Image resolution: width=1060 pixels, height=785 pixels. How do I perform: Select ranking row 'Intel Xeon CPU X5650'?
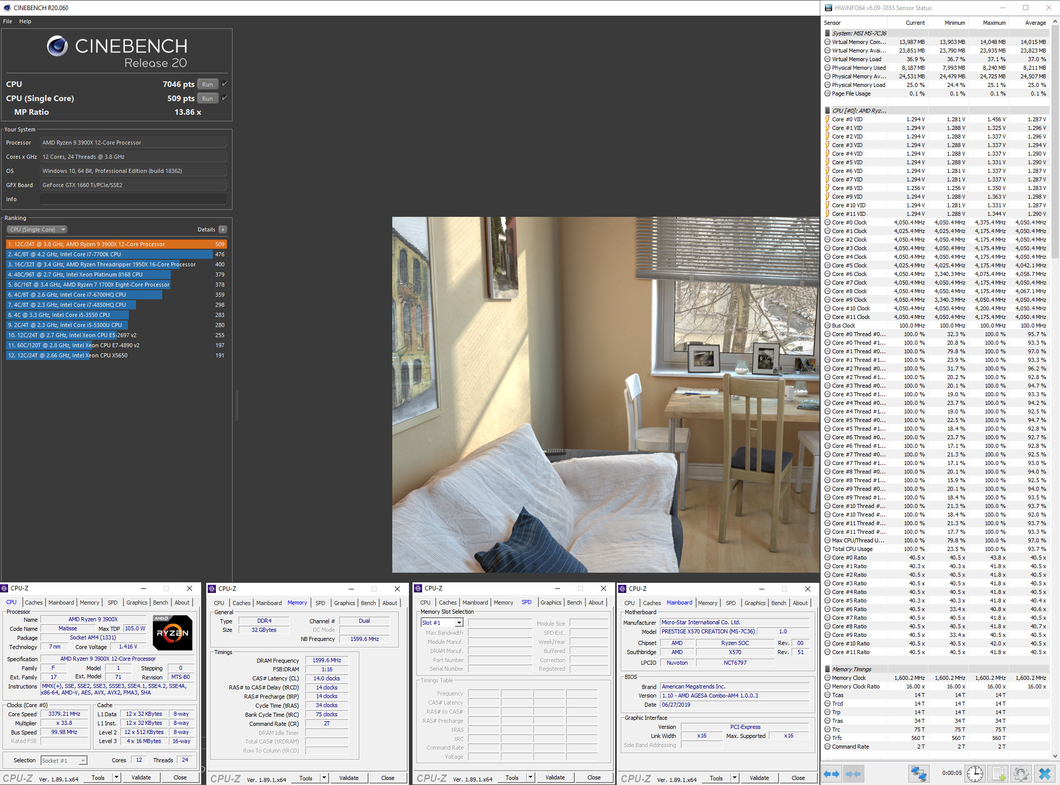tap(116, 355)
